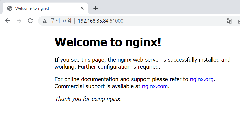Close the Welcome to nginx! tab

pos(82,8)
